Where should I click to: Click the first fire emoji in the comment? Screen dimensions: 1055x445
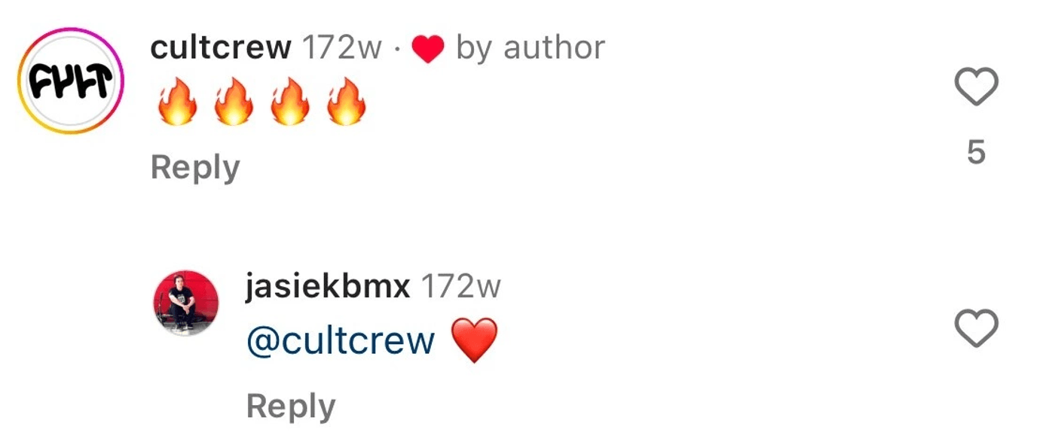tap(177, 101)
